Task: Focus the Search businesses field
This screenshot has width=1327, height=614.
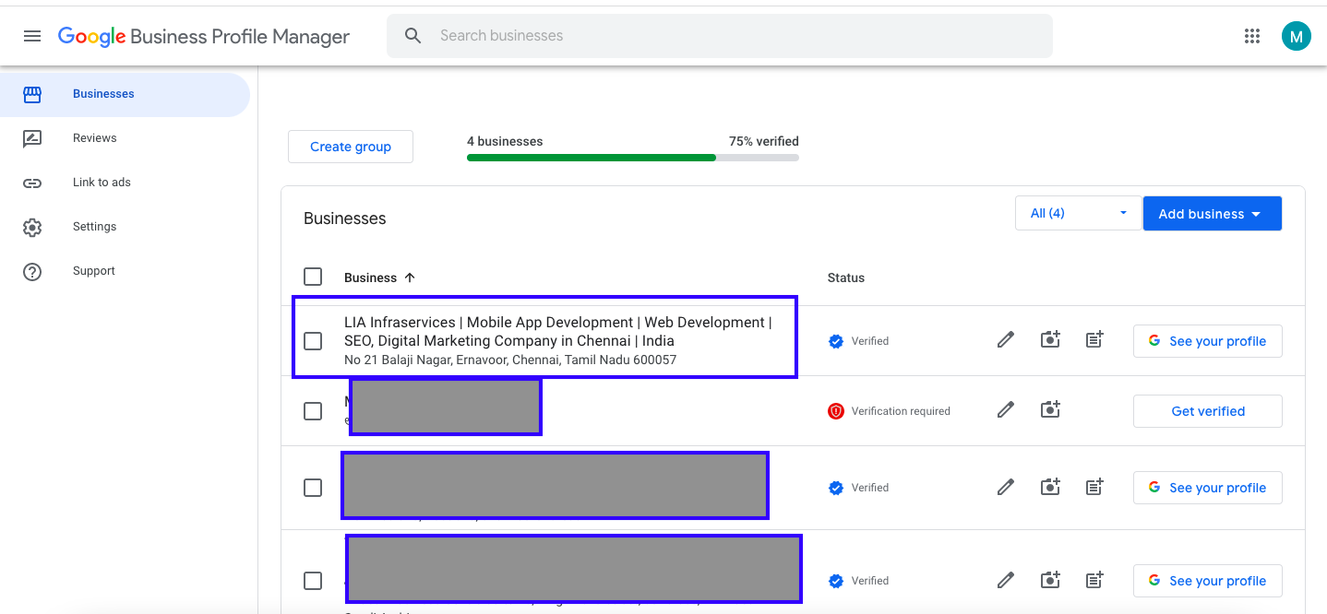Action: pyautogui.click(x=720, y=36)
